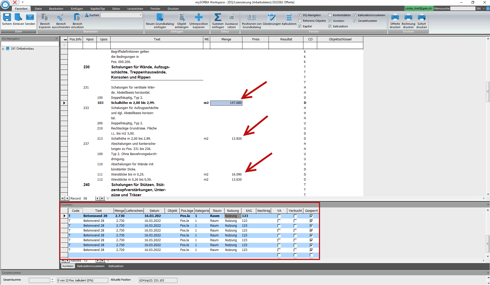Screen dimensions: 490x285
Task: Toggle the Gesamtsumme checkbox
Action: pyautogui.click(x=355, y=21)
